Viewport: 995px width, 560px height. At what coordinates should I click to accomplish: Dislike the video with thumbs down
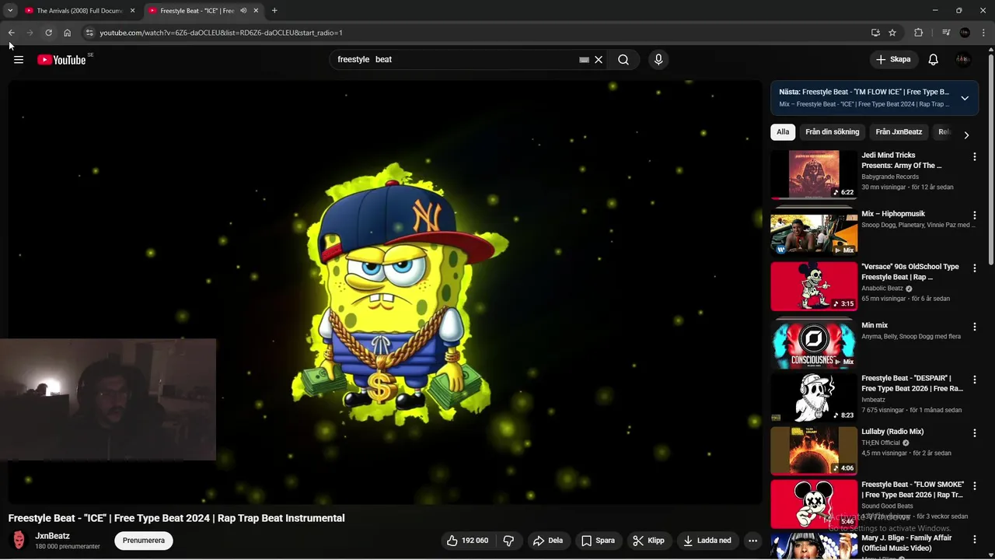508,541
